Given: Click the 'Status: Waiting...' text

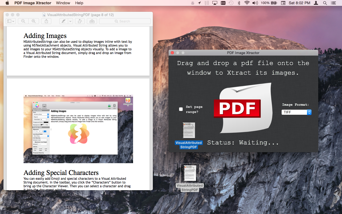Looking at the screenshot, I should click(243, 143).
